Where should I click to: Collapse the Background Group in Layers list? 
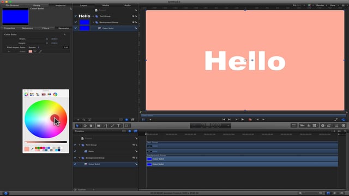click(x=93, y=22)
